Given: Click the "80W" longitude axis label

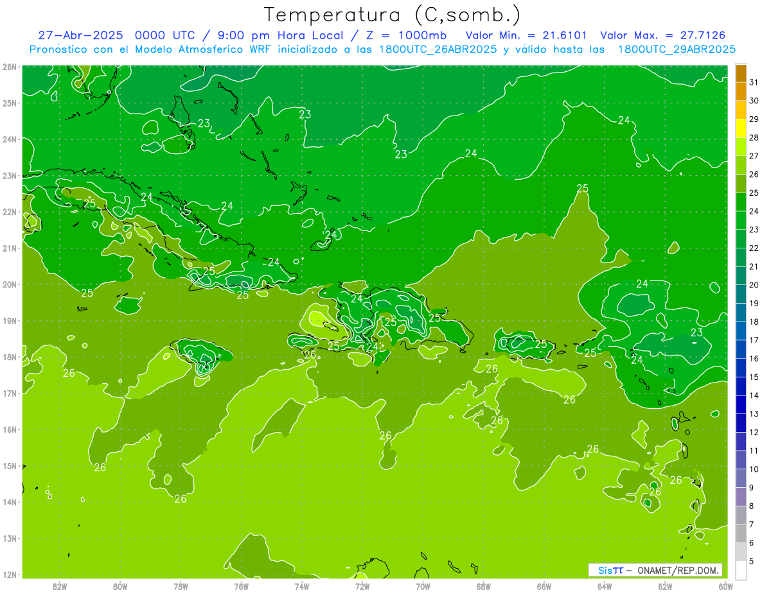Looking at the screenshot, I should coord(120,585).
